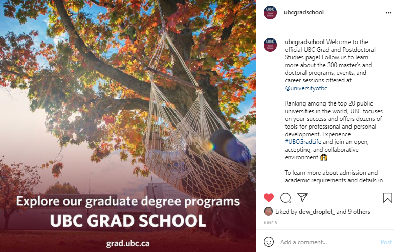The width and height of the screenshot is (394, 252).
Task: Open the #UBCGradLife hashtag
Action: coord(303,141)
